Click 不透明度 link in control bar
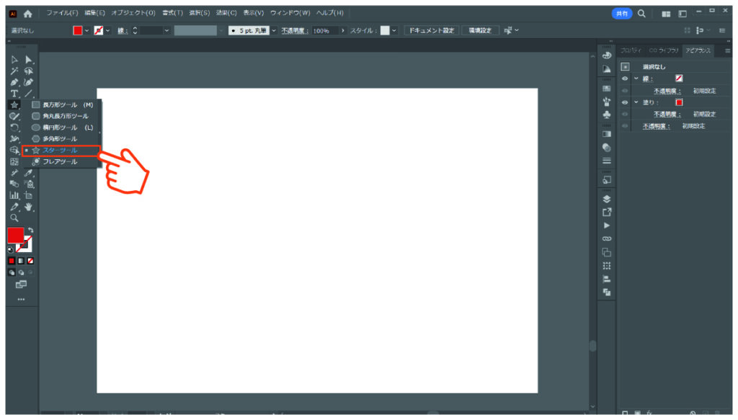The height and width of the screenshot is (420, 738). tap(294, 30)
